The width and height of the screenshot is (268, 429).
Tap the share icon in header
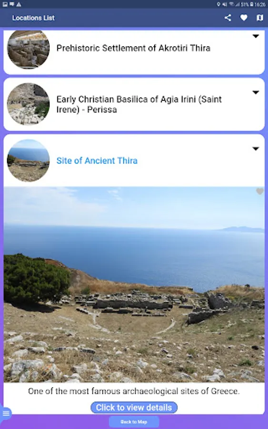[x=228, y=18]
